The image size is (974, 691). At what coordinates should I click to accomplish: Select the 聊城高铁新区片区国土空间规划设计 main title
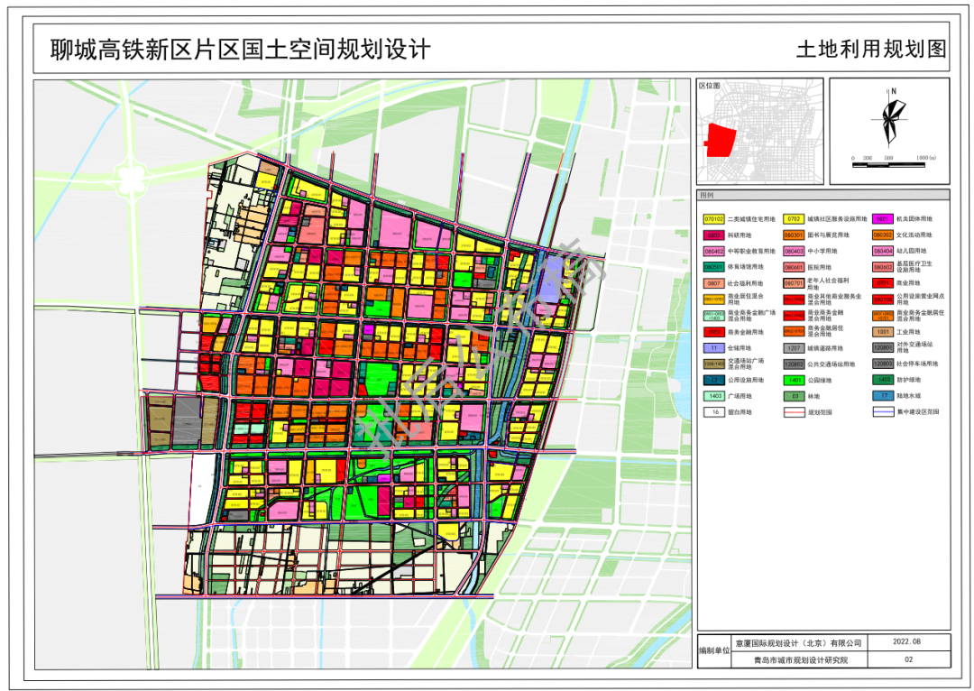point(239,51)
